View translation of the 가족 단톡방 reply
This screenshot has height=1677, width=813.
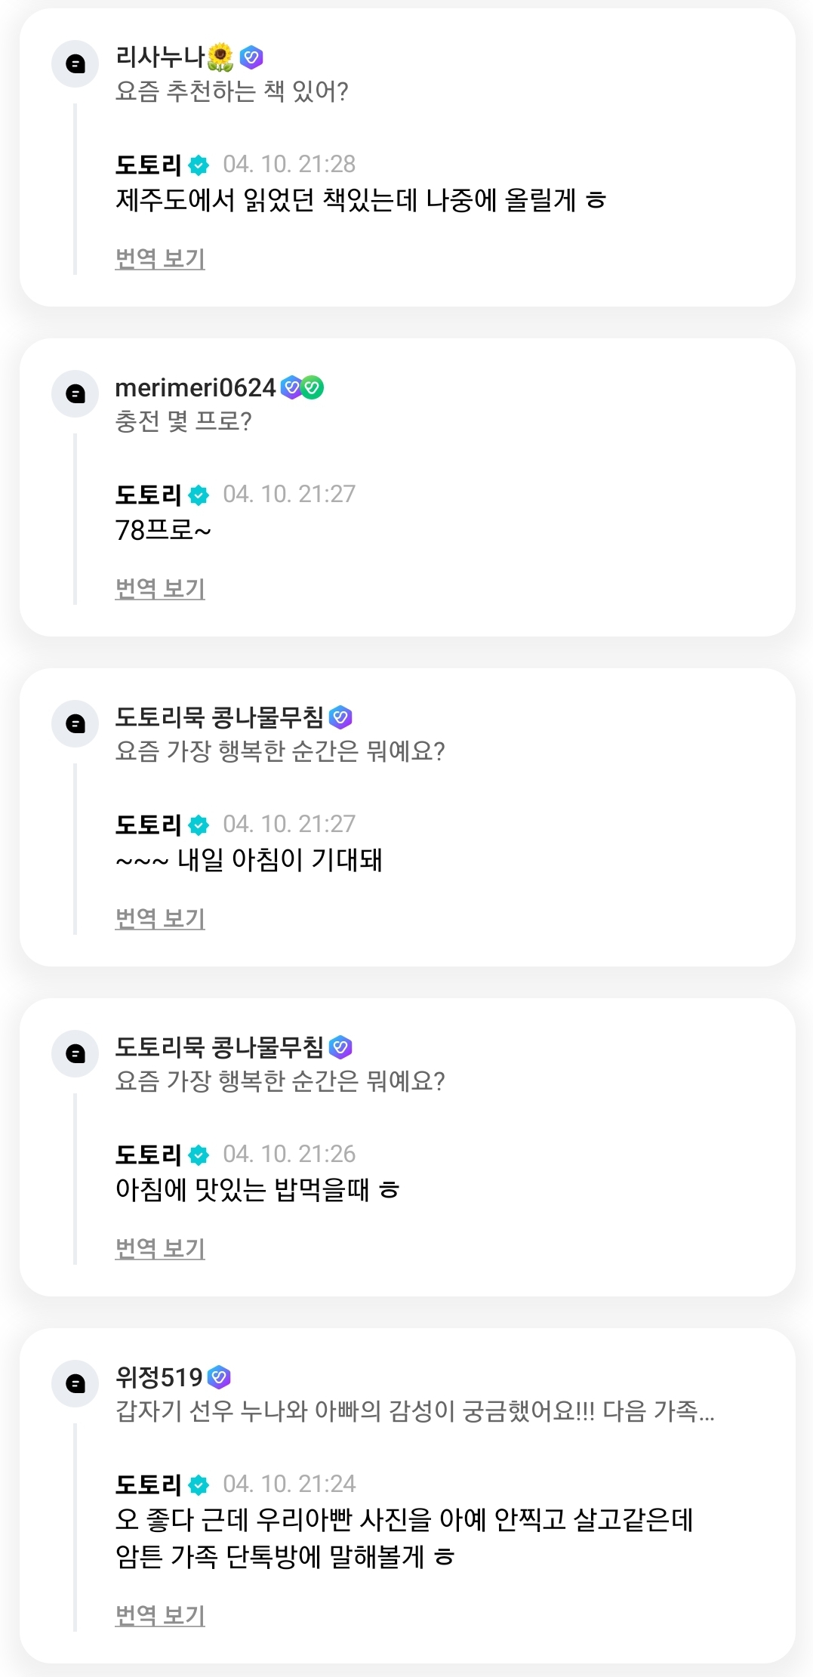coord(160,1615)
